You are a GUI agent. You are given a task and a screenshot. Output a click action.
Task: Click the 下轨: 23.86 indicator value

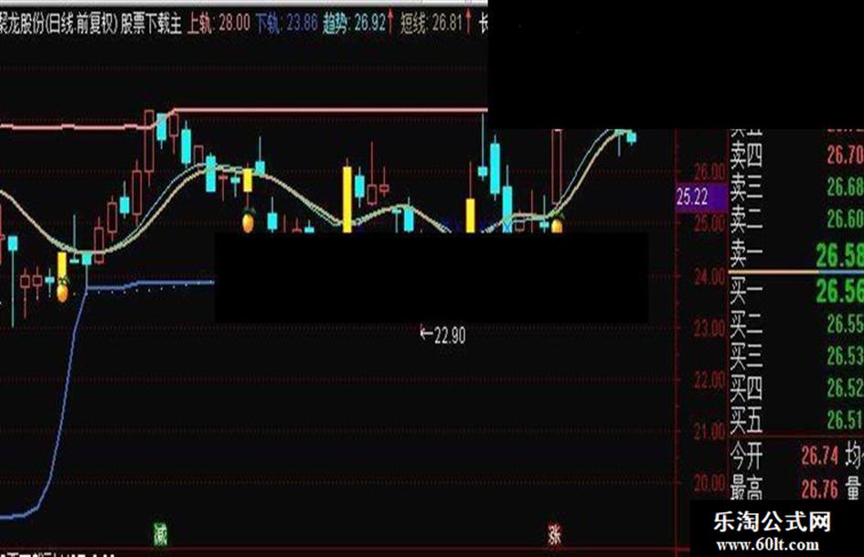click(286, 24)
